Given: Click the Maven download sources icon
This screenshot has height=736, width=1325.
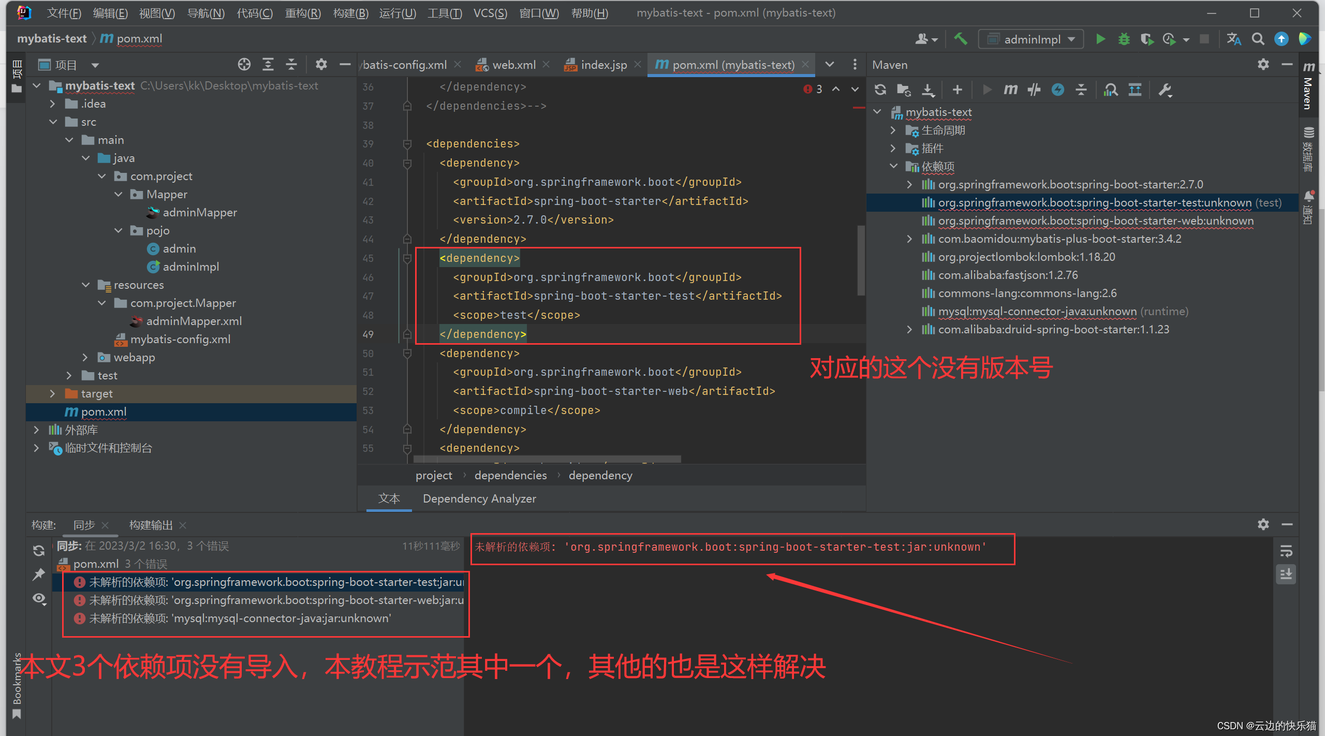Looking at the screenshot, I should (929, 90).
